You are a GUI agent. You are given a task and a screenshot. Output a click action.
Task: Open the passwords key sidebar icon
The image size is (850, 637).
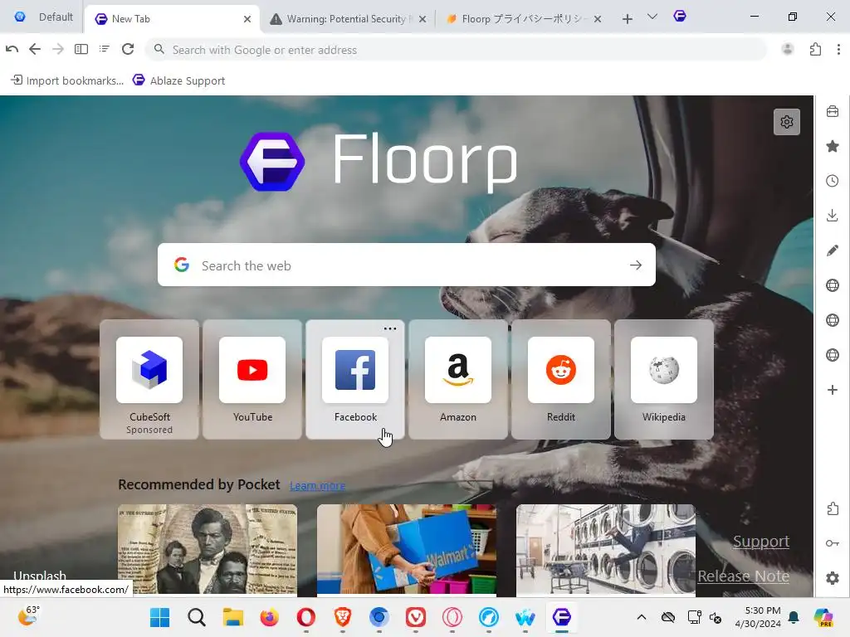coord(833,543)
